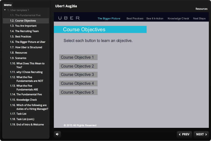Select the See It In Action tab
The width and height of the screenshot is (211, 141).
[155, 19]
